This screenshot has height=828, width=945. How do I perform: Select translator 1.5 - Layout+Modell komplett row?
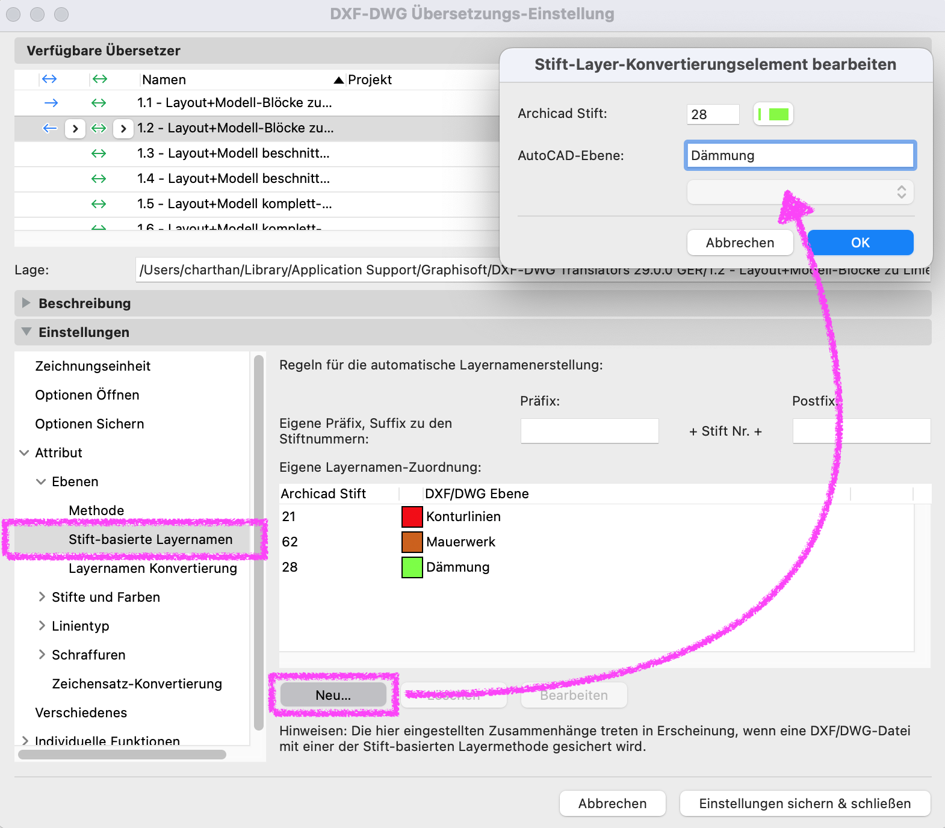point(257,204)
